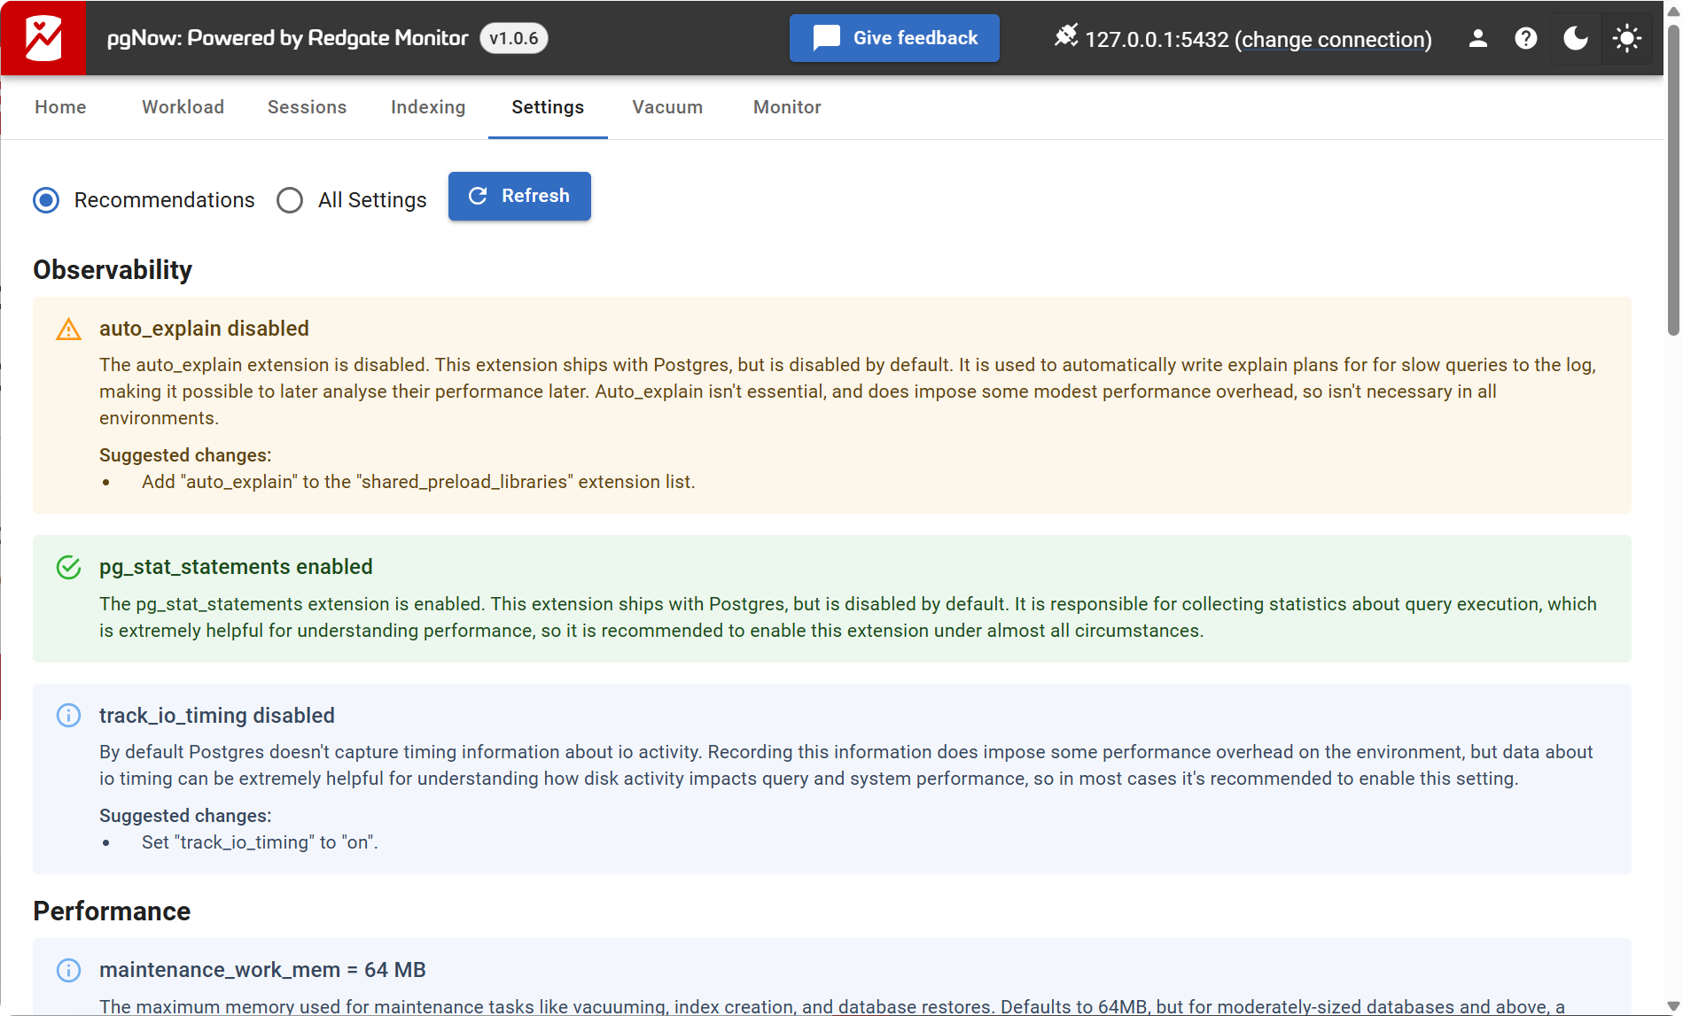Click the connection plug icon
The image size is (1683, 1016).
(1066, 35)
